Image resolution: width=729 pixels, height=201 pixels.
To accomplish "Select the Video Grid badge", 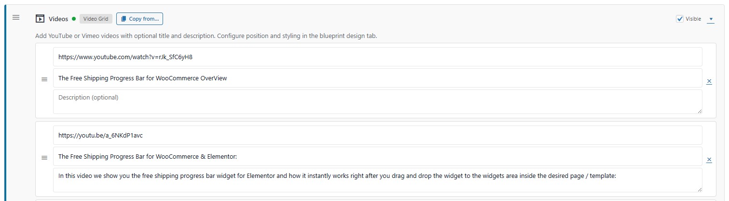I will tap(96, 19).
